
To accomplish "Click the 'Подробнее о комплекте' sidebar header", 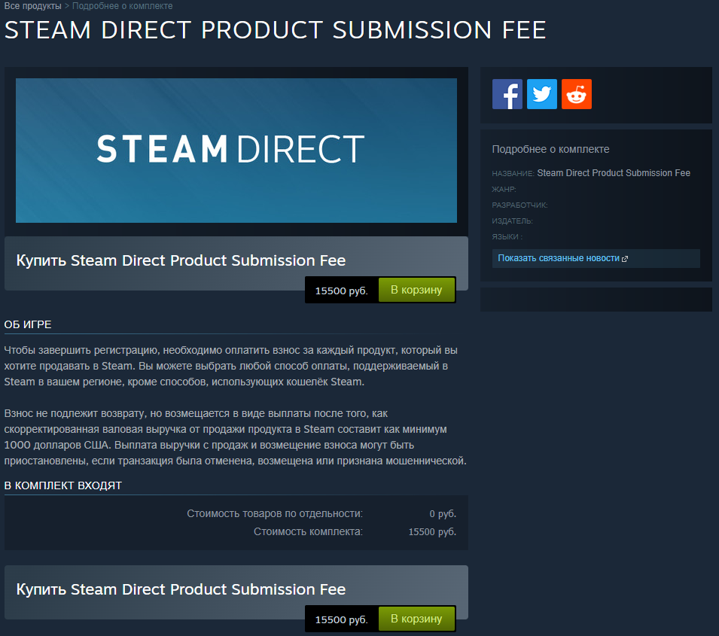I will click(550, 149).
